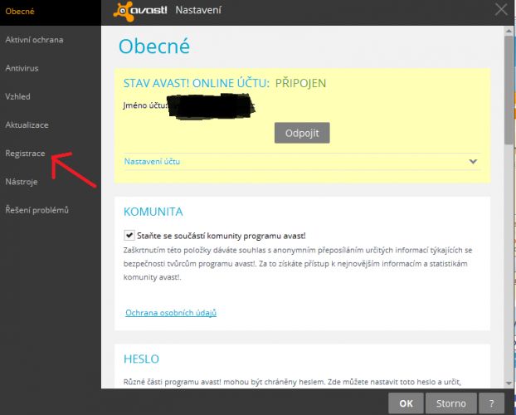Click the Nastavení účtu label
Screen dimensions: 516x415
(x=152, y=161)
